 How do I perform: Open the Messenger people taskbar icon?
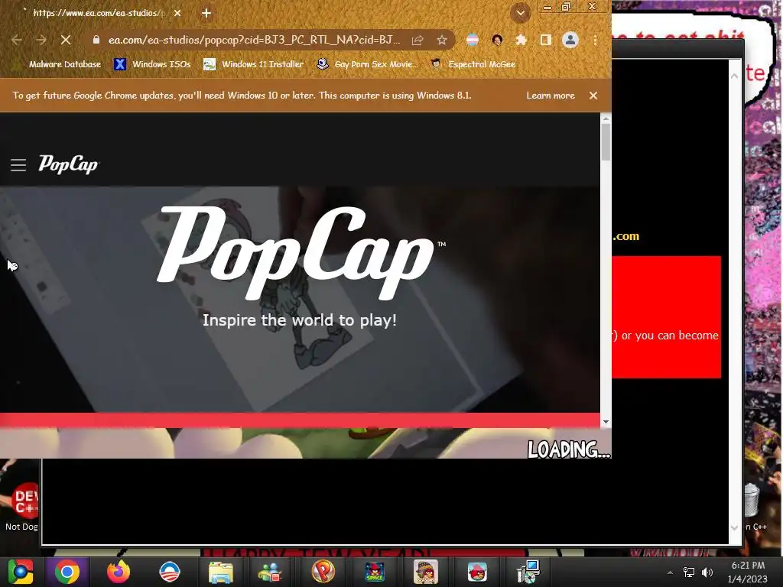pos(270,572)
